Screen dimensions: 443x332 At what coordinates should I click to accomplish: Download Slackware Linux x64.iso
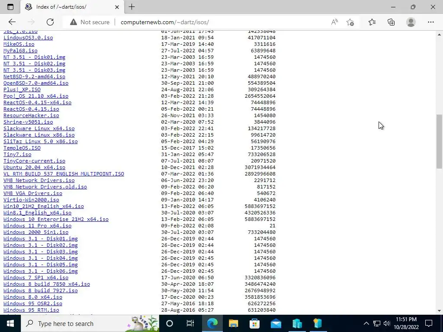coord(39,128)
